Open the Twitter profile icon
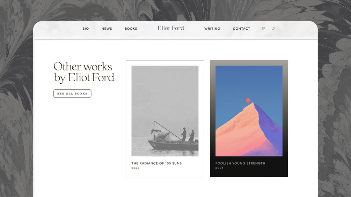 point(273,29)
